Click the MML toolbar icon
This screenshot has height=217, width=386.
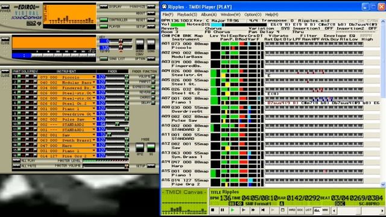[x=325, y=210]
